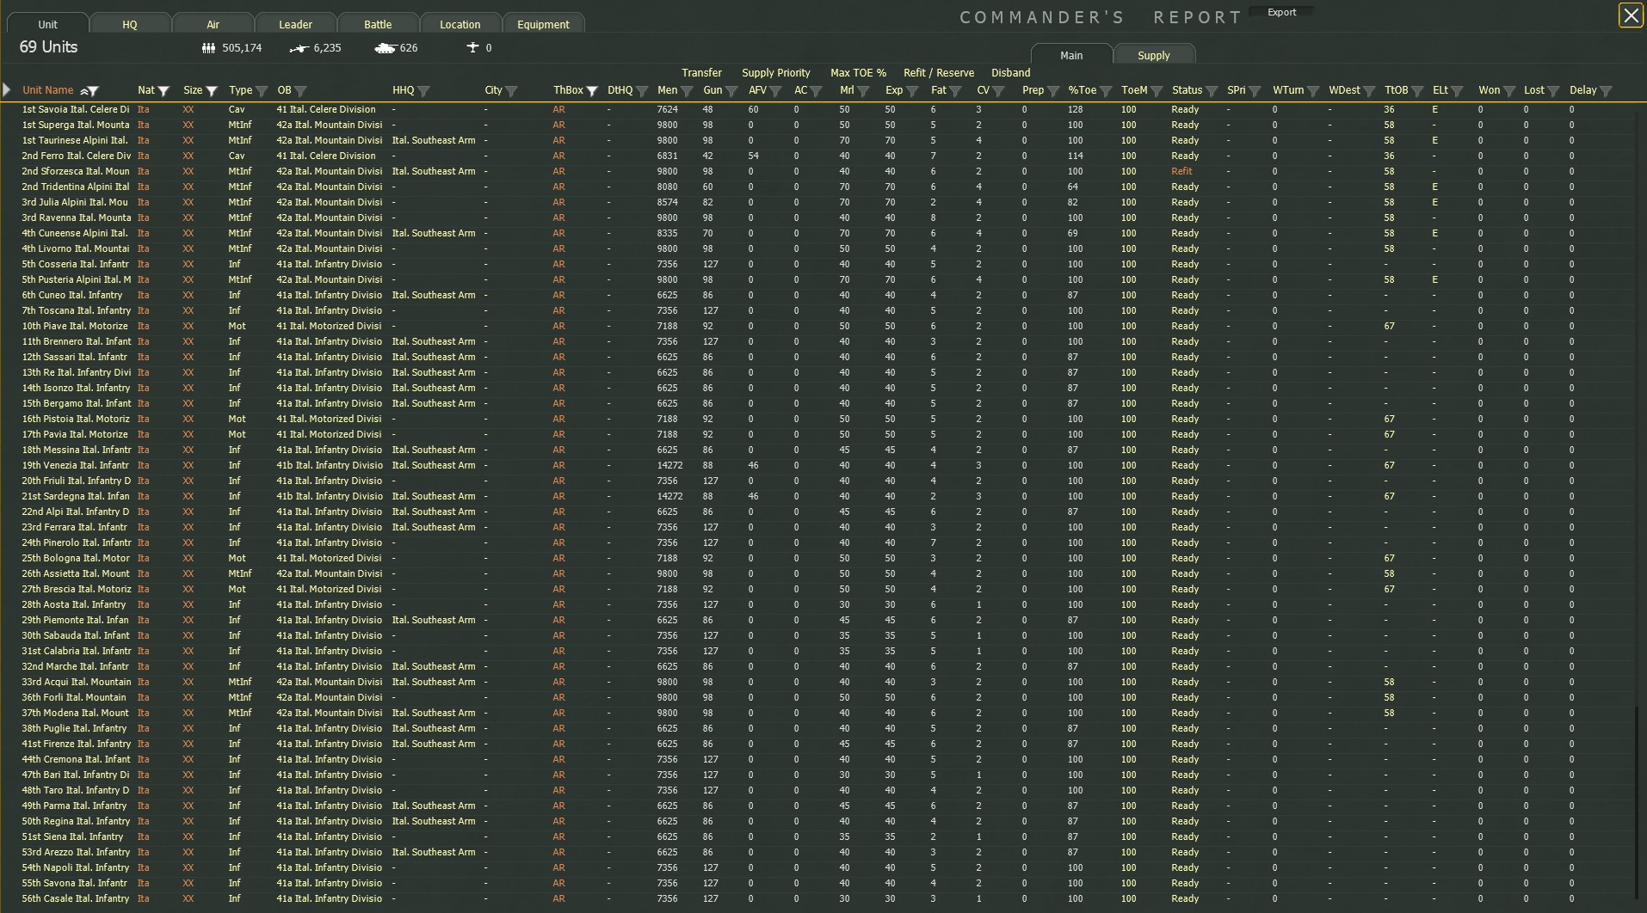
Task: Select the Main sub-tab
Action: coord(1071,55)
